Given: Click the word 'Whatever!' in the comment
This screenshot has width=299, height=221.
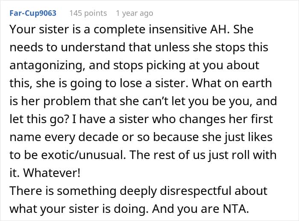Looking at the screenshot, I should pyautogui.click(x=52, y=173).
